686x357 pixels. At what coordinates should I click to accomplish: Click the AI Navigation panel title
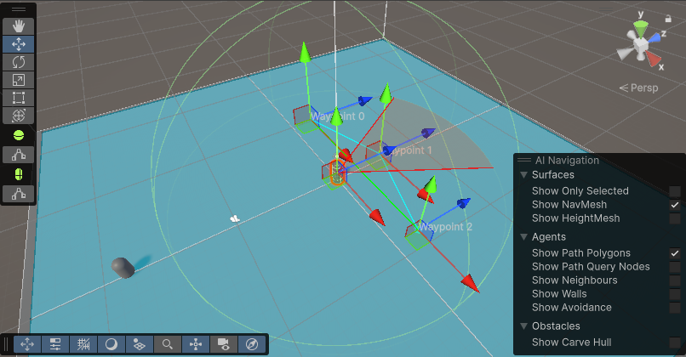point(567,161)
